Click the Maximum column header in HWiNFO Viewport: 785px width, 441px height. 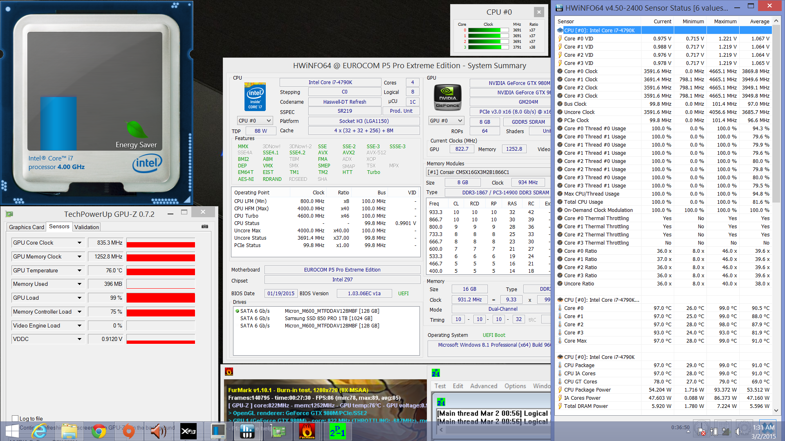point(723,22)
